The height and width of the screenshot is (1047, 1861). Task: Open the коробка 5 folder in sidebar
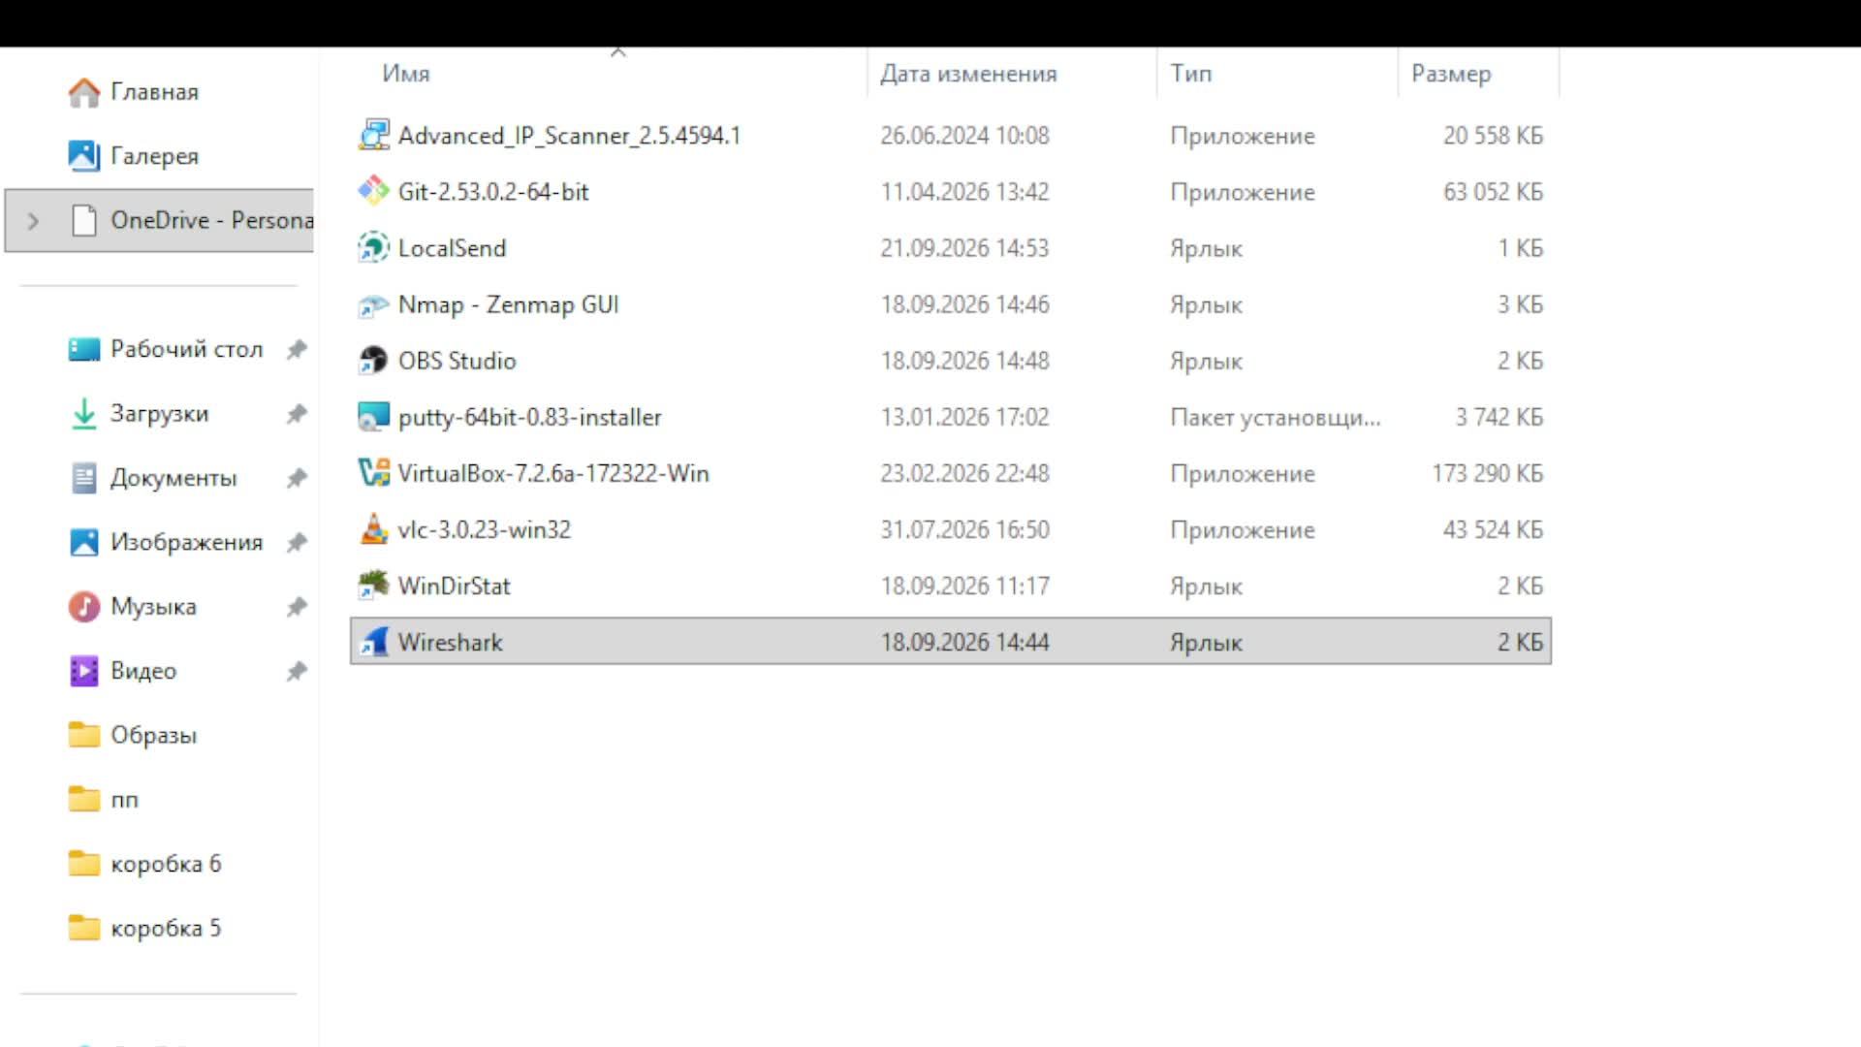pos(166,928)
